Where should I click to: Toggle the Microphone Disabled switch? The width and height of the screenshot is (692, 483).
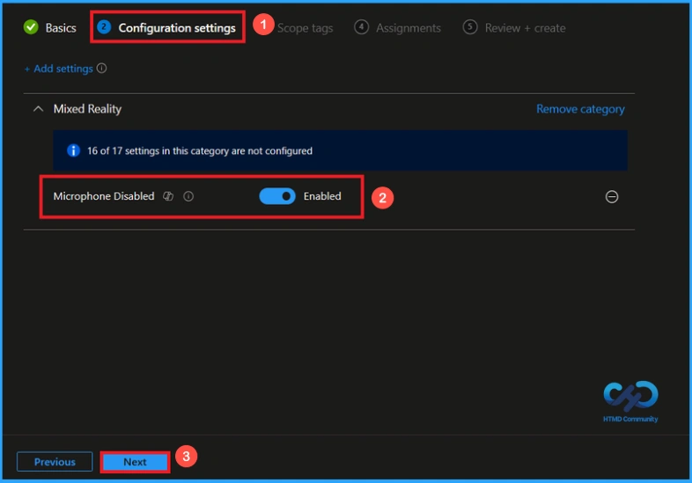(277, 196)
